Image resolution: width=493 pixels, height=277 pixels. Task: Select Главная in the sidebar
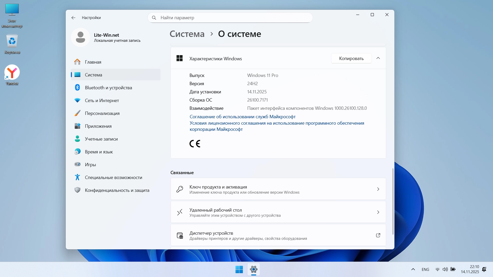[93, 62]
